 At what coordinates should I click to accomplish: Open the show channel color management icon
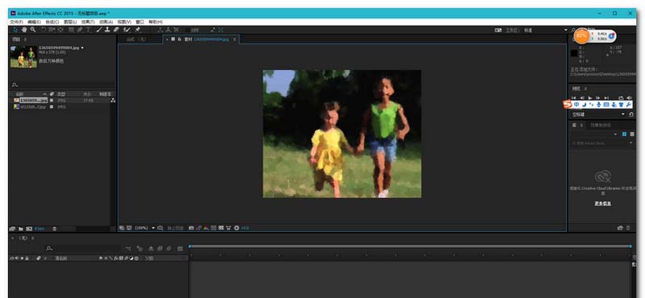coord(206,228)
